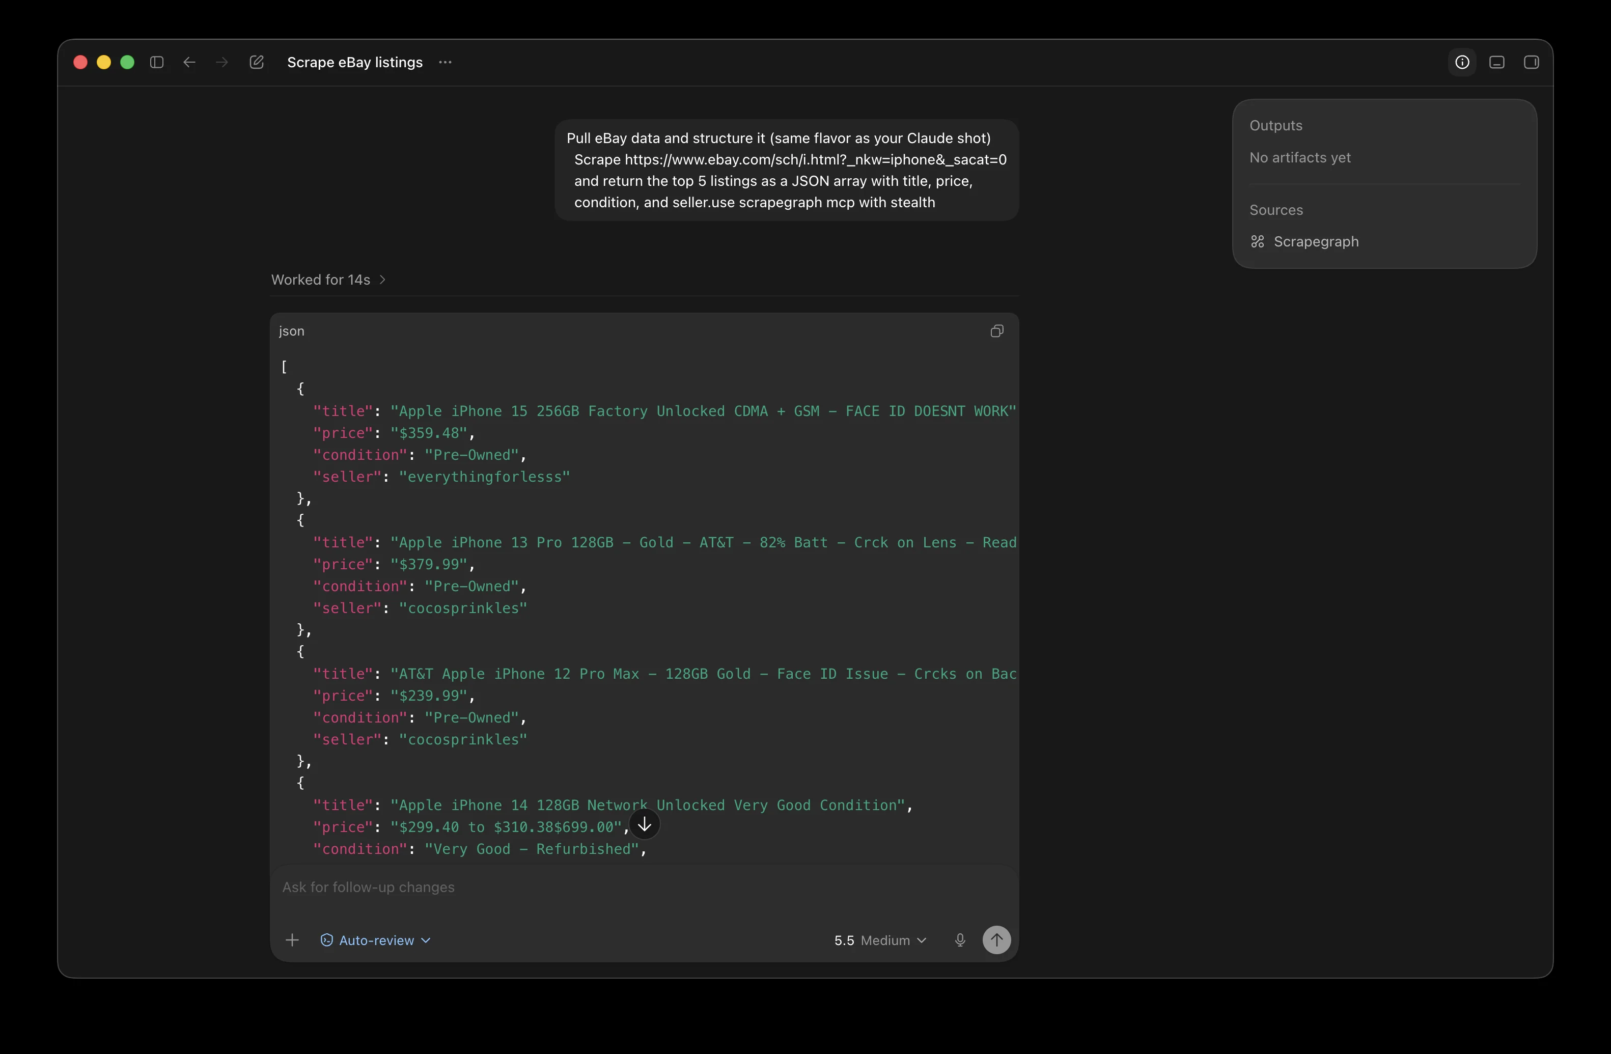Click the No artifacts yet text
This screenshot has width=1611, height=1054.
point(1299,157)
